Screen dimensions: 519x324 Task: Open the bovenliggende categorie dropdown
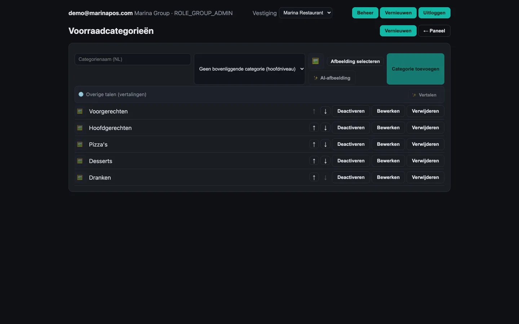pos(249,69)
